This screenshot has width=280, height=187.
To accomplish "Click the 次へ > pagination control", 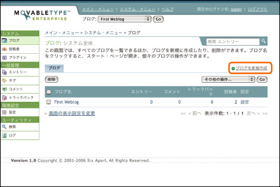I will (253, 113).
